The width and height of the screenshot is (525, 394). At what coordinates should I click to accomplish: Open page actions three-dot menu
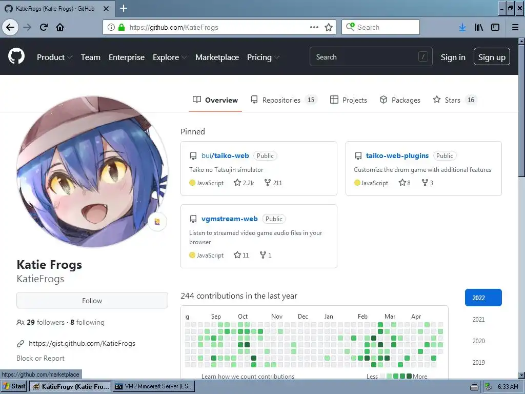(x=314, y=27)
